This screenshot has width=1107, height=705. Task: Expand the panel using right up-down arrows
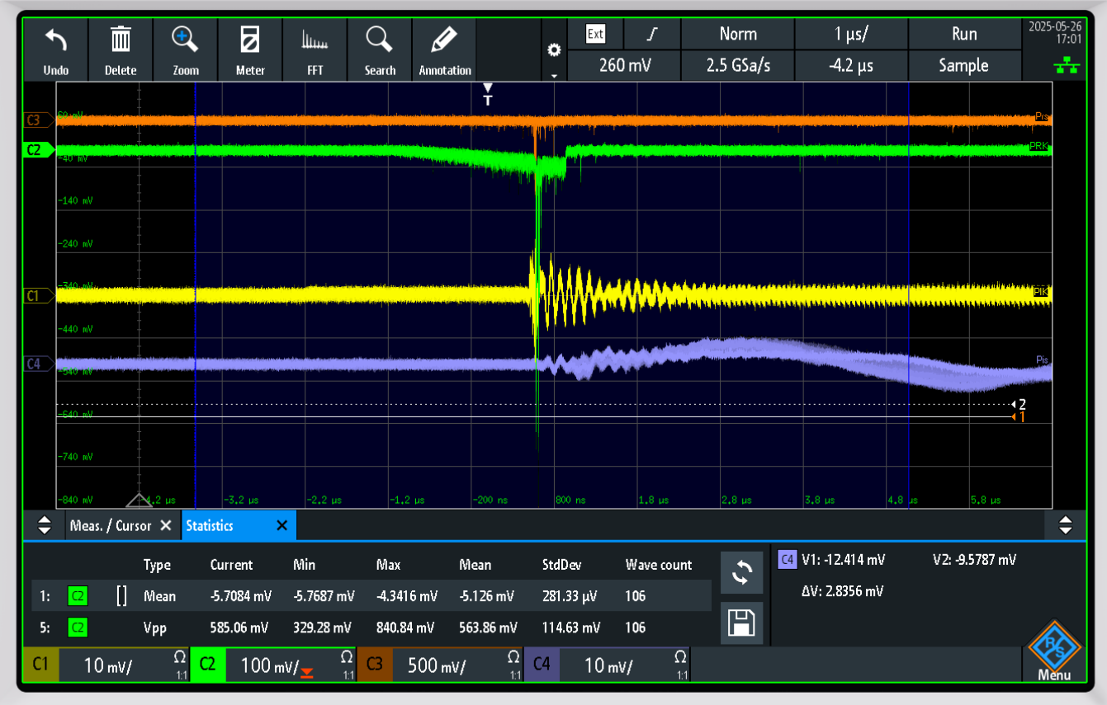tap(1065, 525)
